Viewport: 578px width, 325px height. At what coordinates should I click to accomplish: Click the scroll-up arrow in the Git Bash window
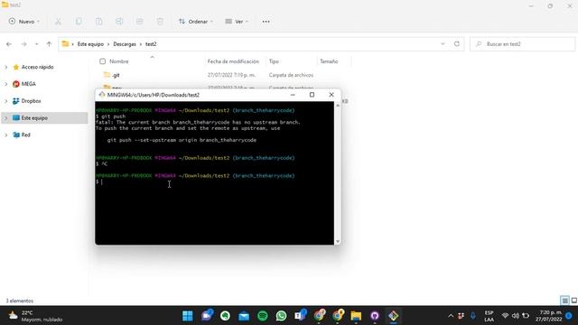(337, 106)
